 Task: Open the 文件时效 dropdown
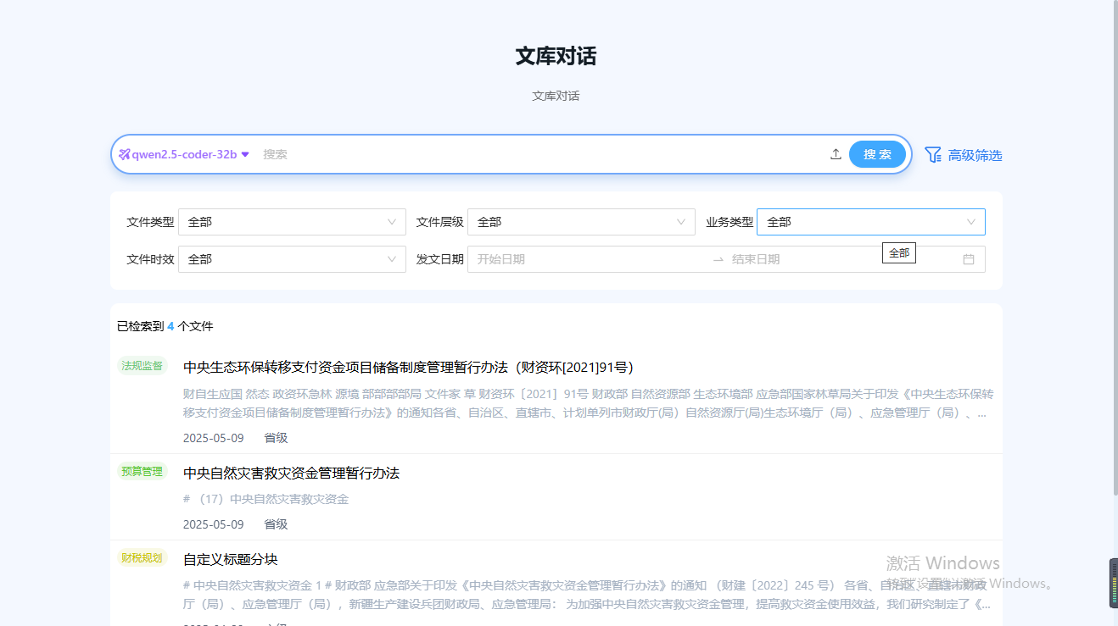click(292, 259)
